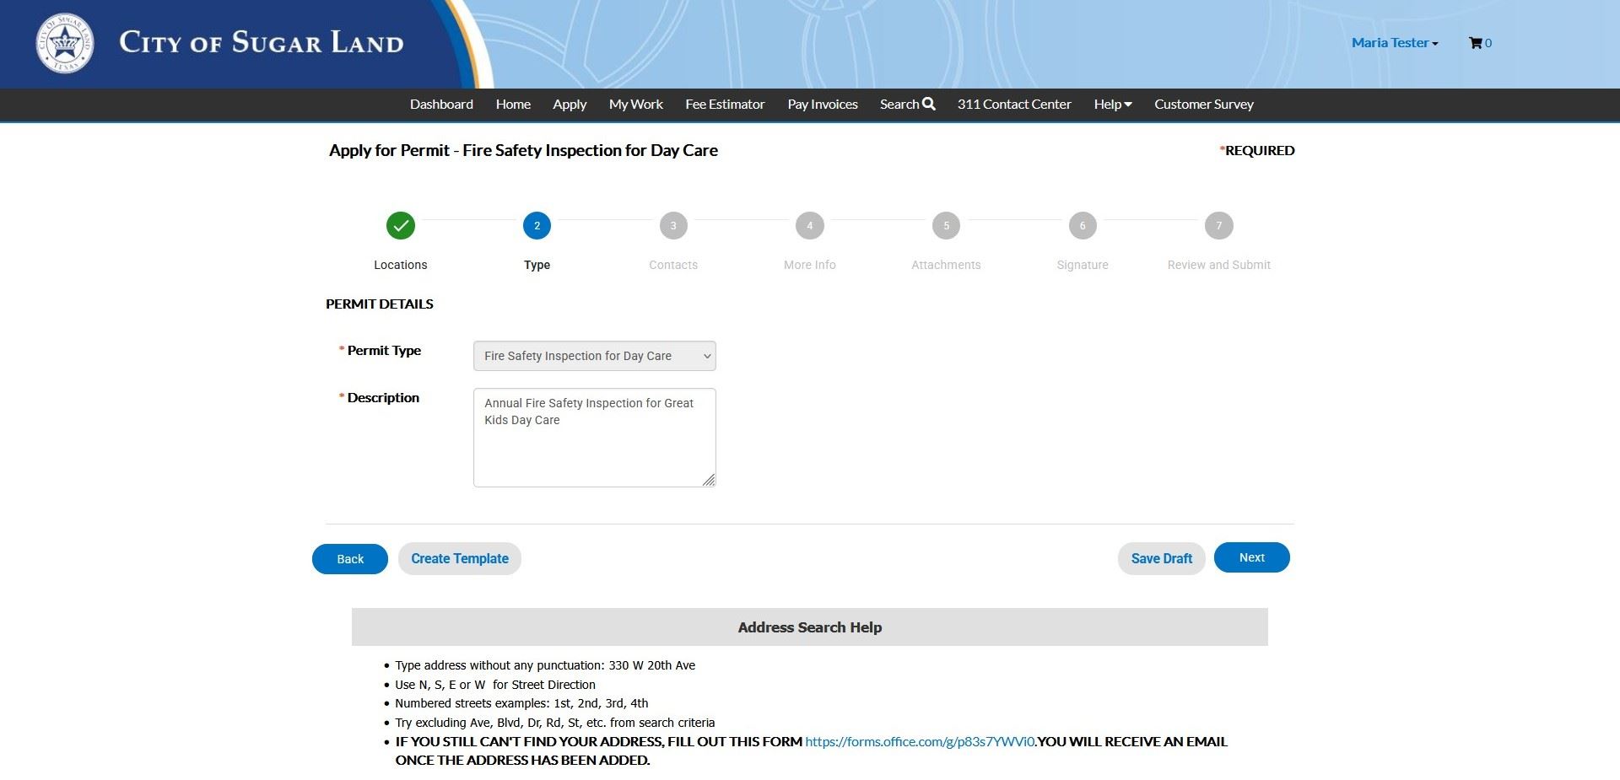Open the forms.office.com address request link
This screenshot has height=780, width=1620.
[x=920, y=741]
